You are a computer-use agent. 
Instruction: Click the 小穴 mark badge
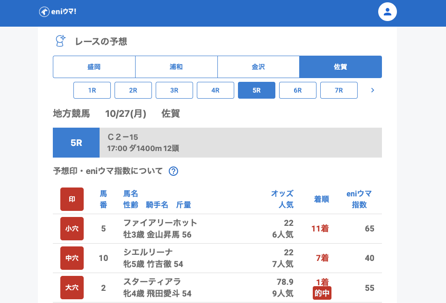click(72, 229)
